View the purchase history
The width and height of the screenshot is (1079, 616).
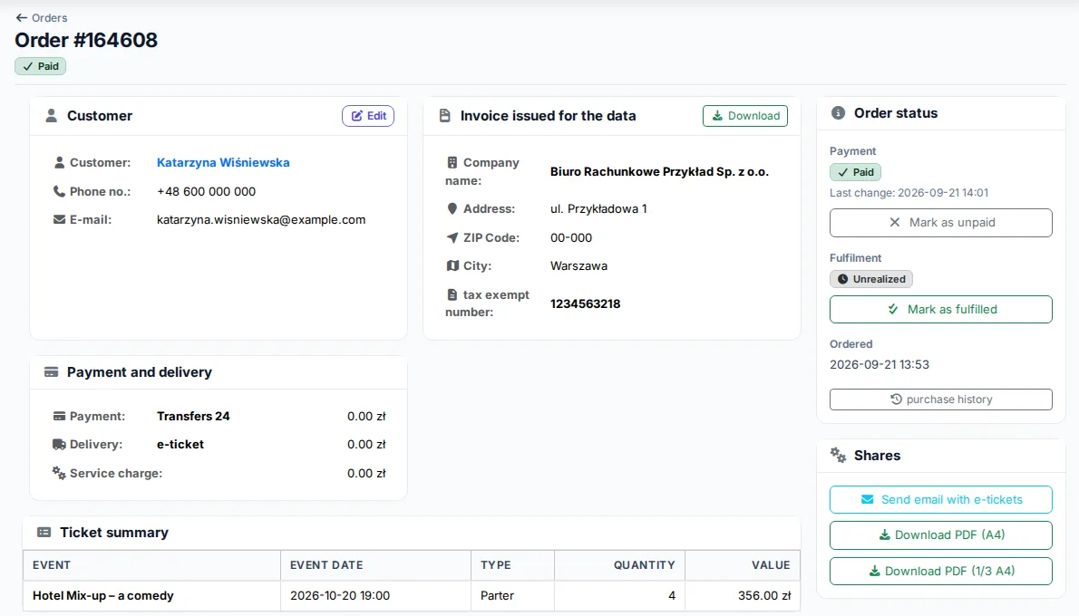940,399
